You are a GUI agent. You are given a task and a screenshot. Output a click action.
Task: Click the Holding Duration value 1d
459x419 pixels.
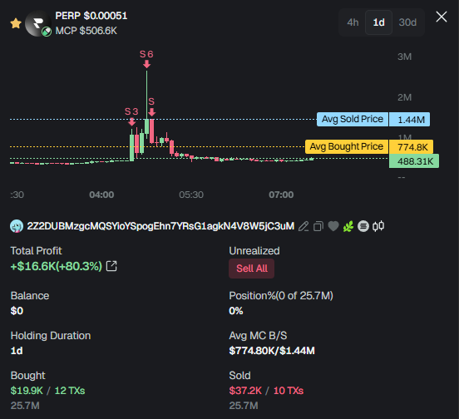tap(17, 351)
